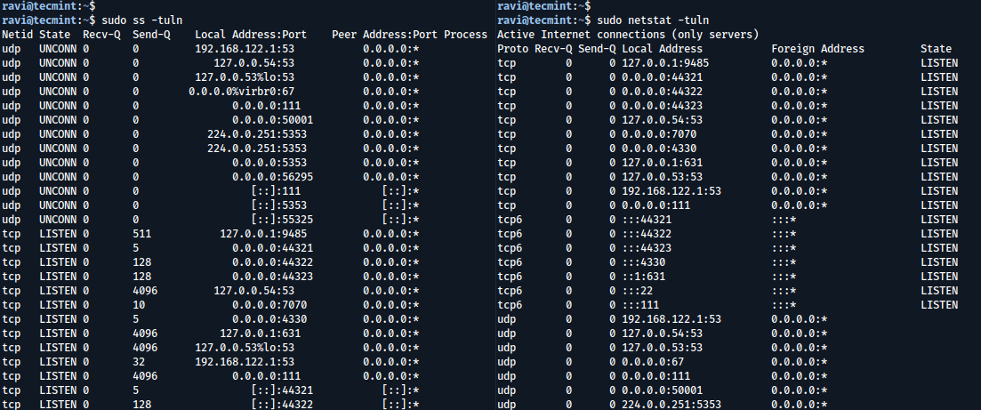Screen dimensions: 981x410
Task: Click the 'Foreign Address' column header
Action: pyautogui.click(x=817, y=49)
